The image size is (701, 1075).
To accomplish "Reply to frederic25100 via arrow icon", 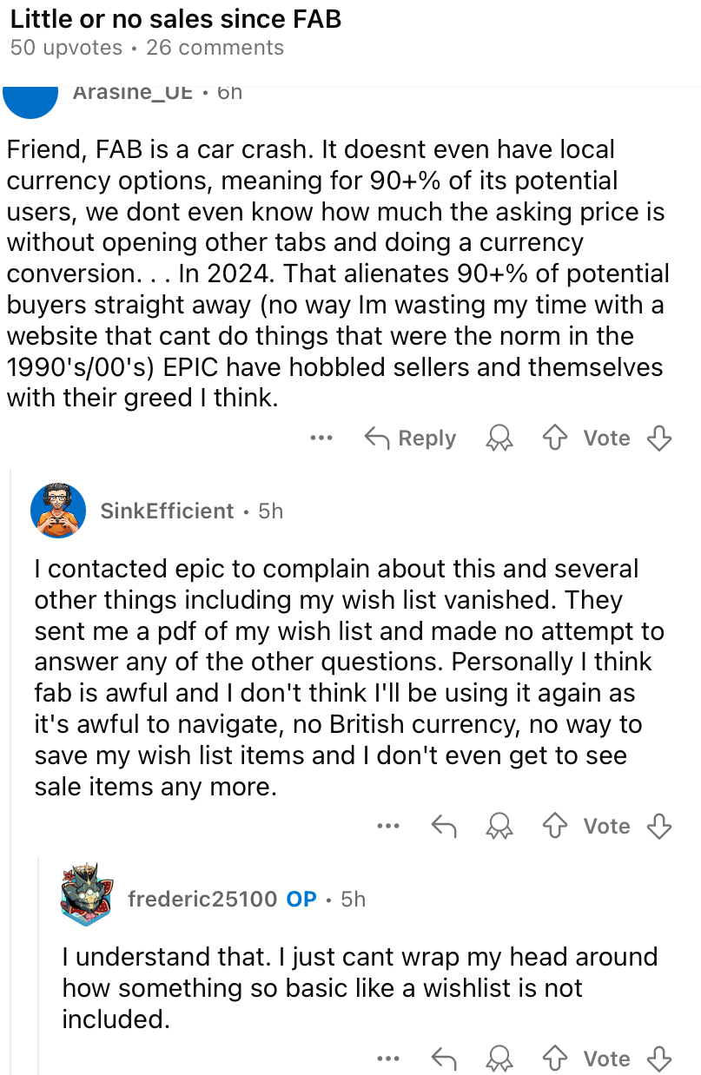I will pos(444,1059).
